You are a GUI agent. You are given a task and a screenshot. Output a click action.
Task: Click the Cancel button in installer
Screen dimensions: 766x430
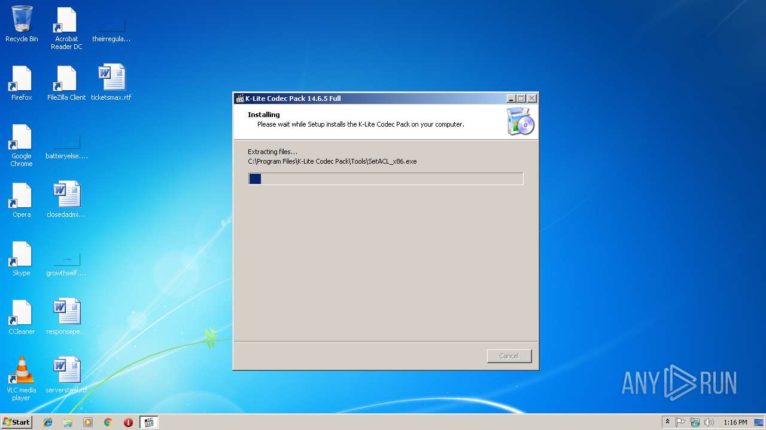click(x=509, y=356)
